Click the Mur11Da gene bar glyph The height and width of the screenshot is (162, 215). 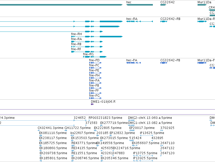click(x=202, y=5)
